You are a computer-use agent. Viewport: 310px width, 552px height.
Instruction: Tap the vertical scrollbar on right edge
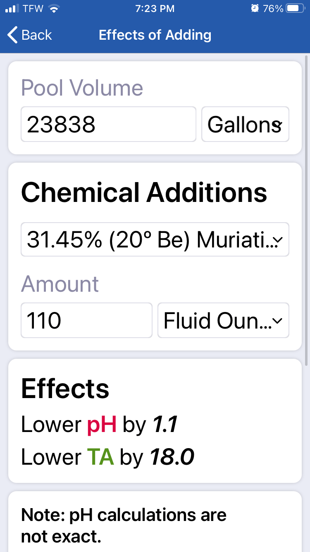click(x=306, y=211)
